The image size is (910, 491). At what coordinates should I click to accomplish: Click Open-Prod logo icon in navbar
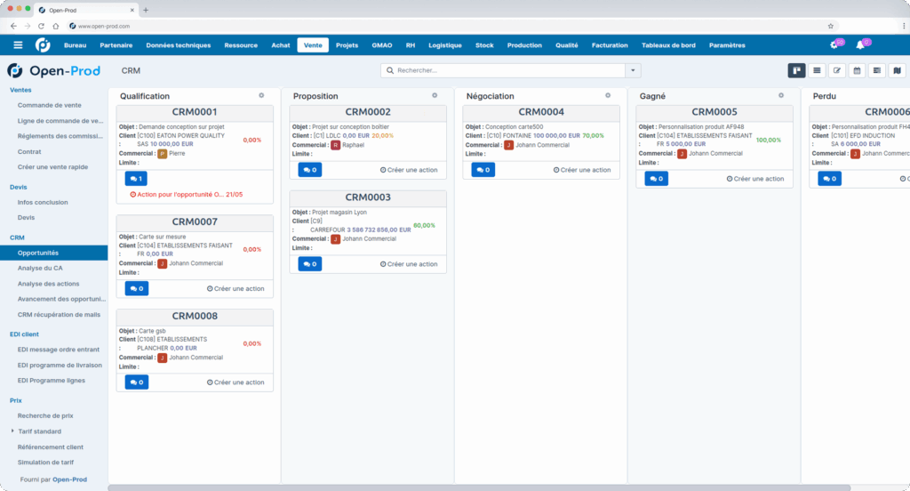coord(43,44)
